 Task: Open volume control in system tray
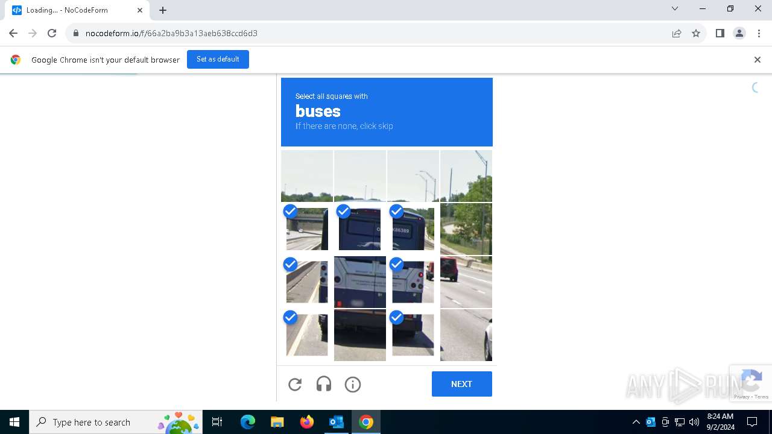[694, 422]
